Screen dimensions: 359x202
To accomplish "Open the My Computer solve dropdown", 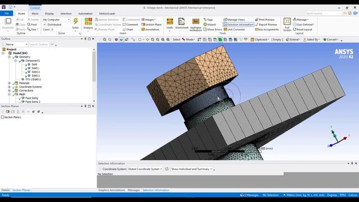I will pyautogui.click(x=56, y=20).
